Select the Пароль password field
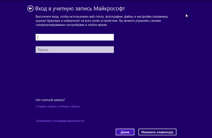The image size is (212, 138). coord(75,50)
